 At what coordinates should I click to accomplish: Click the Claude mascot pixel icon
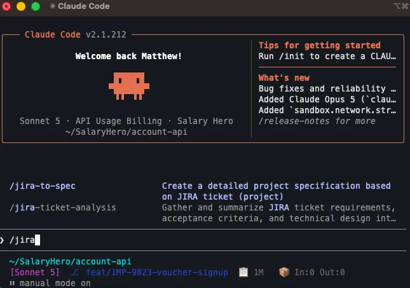point(129,86)
